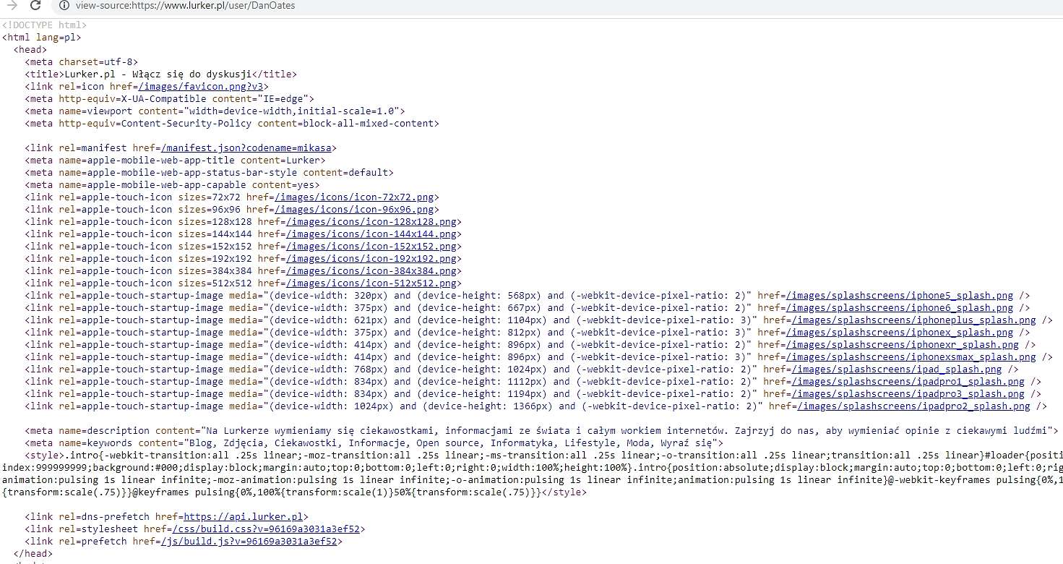Image resolution: width=1063 pixels, height=564 pixels.
Task: Click the meta keywords content line
Action: tap(374, 443)
